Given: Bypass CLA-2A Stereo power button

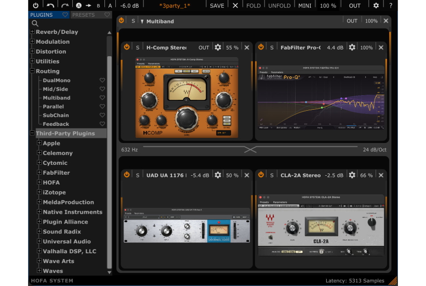Looking at the screenshot, I should [x=261, y=175].
